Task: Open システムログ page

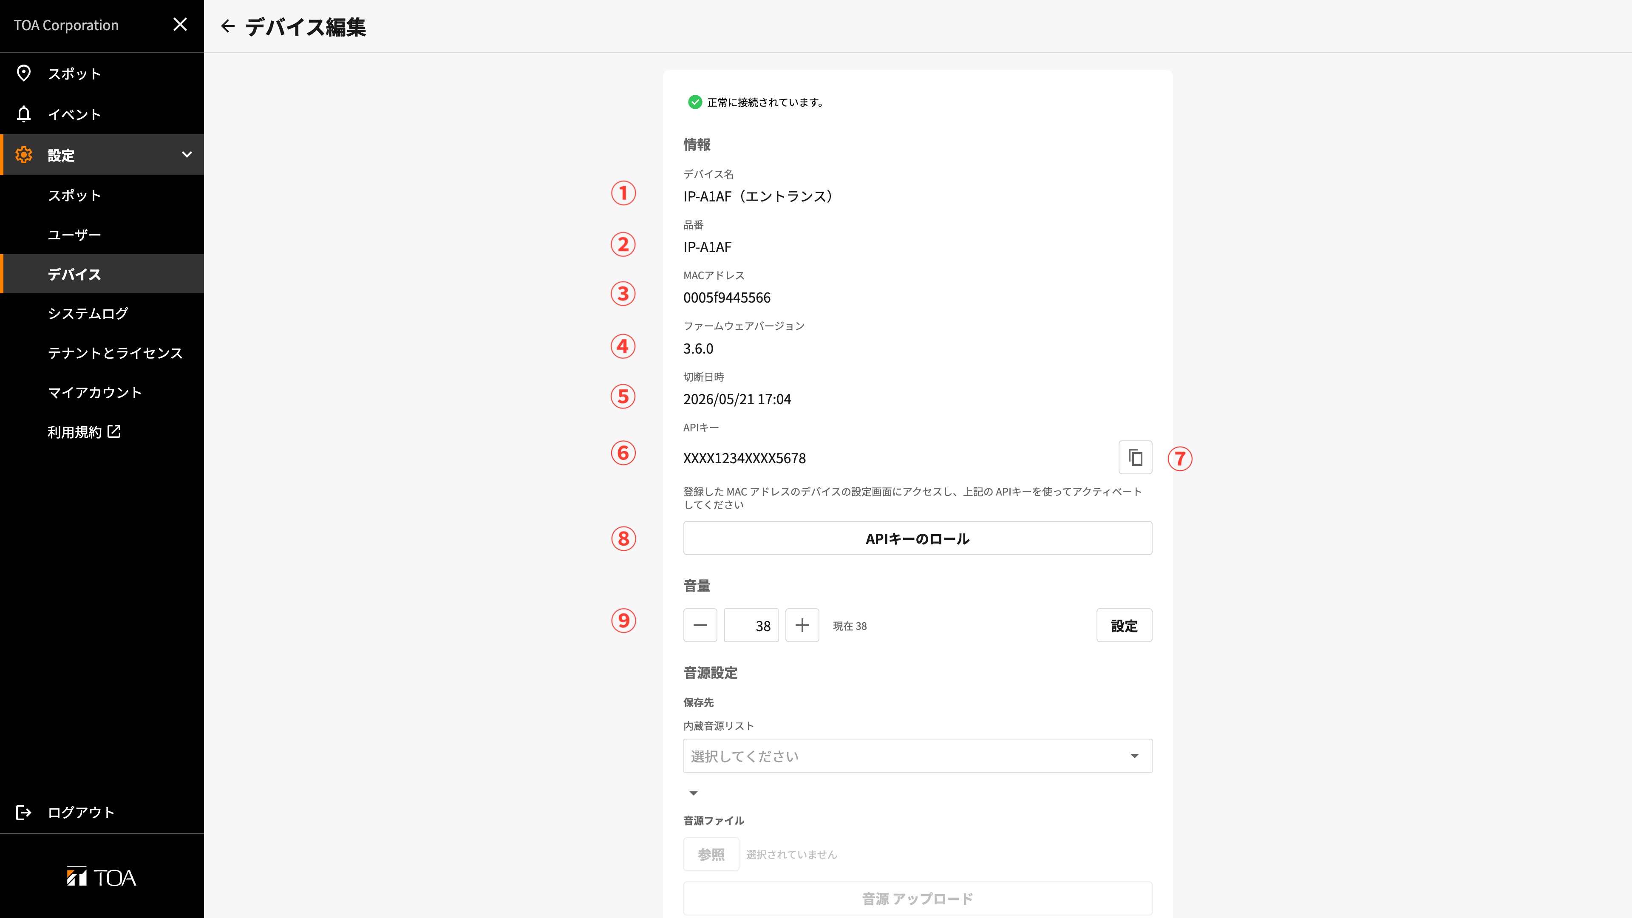Action: [102, 313]
